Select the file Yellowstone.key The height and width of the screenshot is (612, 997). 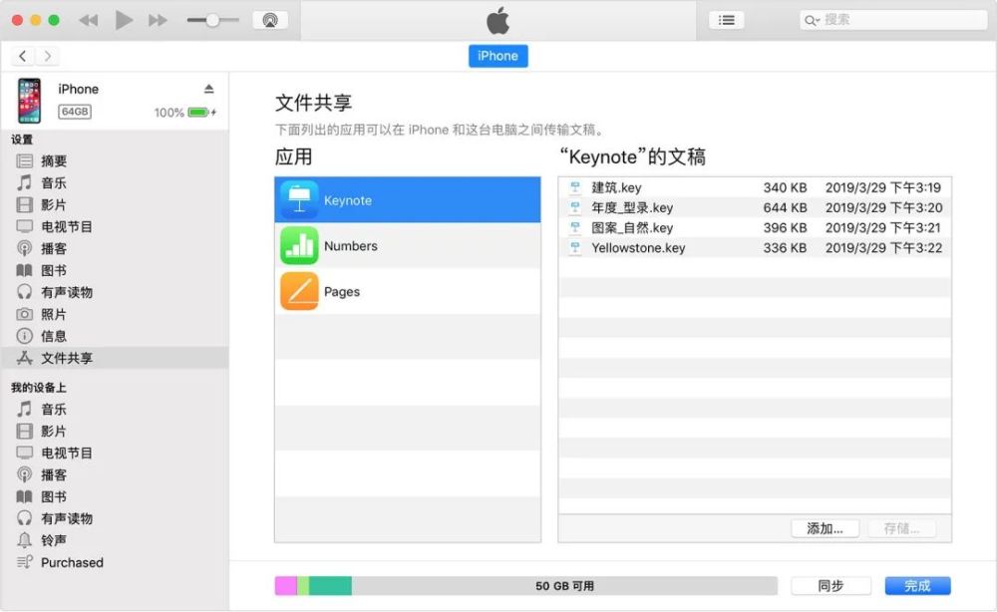(x=755, y=248)
